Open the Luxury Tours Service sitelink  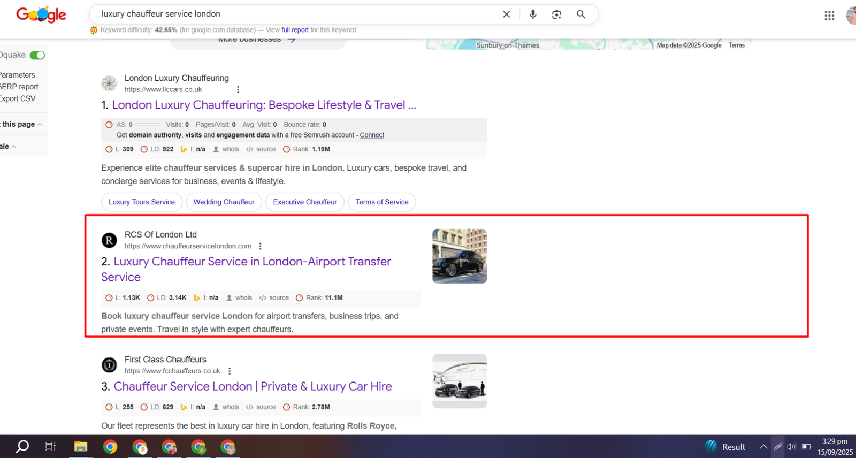point(141,202)
